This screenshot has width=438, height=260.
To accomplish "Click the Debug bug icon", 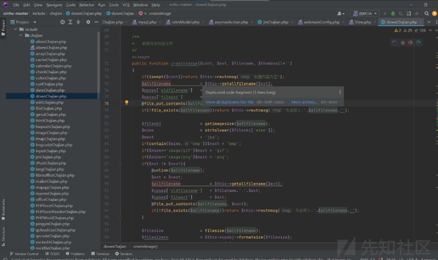I will 393,14.
